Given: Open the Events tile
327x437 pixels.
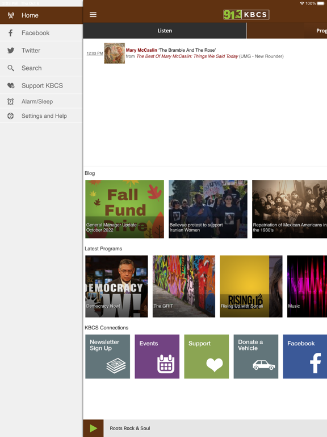Looking at the screenshot, I should point(157,356).
